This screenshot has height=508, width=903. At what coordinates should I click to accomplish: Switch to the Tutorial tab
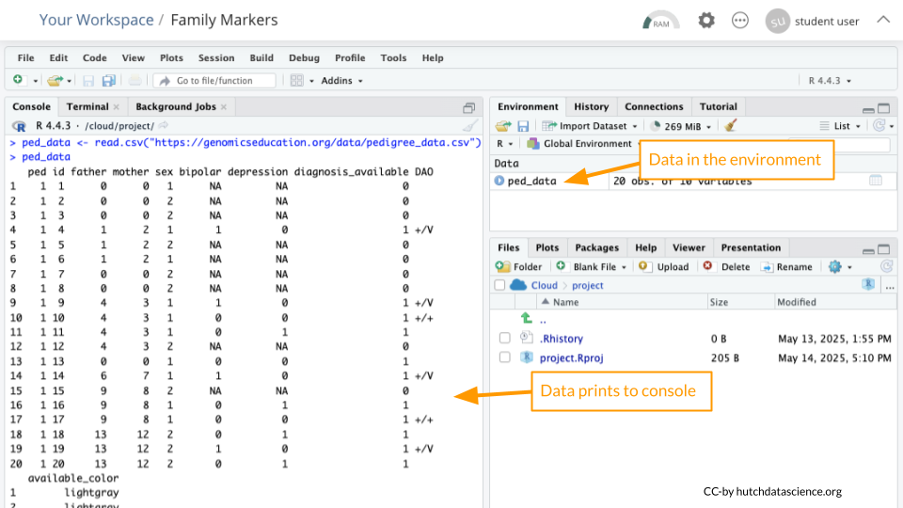(x=718, y=106)
